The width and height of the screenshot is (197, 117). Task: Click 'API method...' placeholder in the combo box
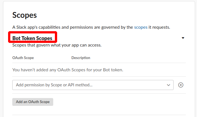(80, 85)
